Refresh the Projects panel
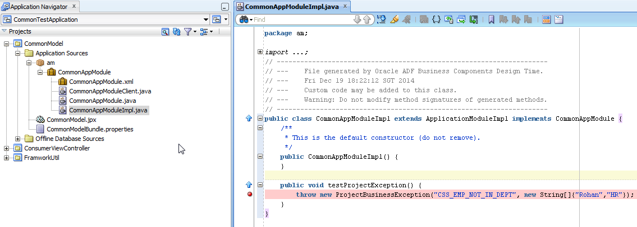 pyautogui.click(x=176, y=31)
